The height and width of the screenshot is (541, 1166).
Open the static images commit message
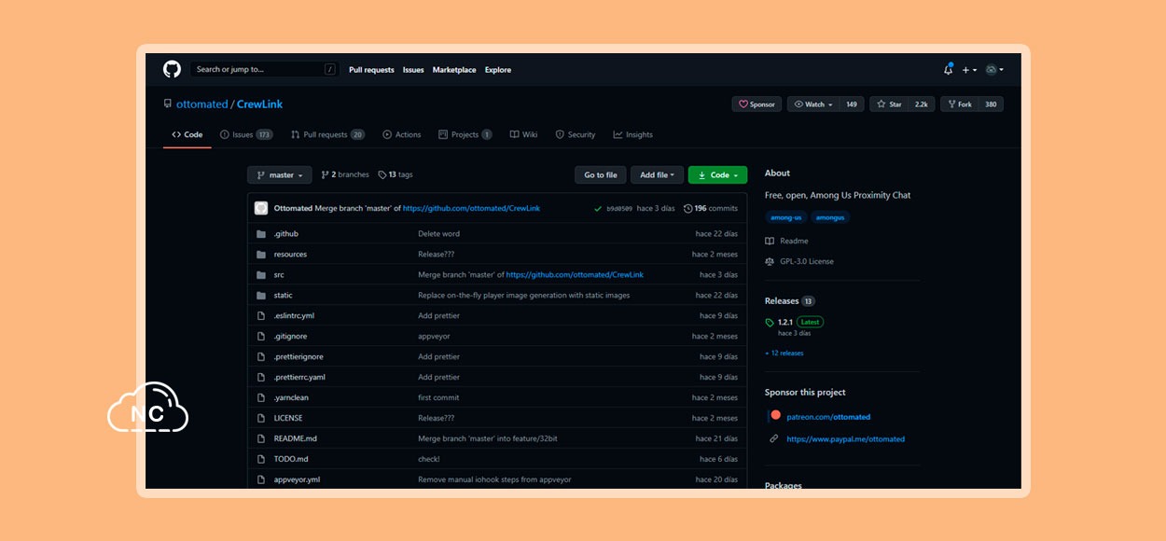(x=524, y=295)
